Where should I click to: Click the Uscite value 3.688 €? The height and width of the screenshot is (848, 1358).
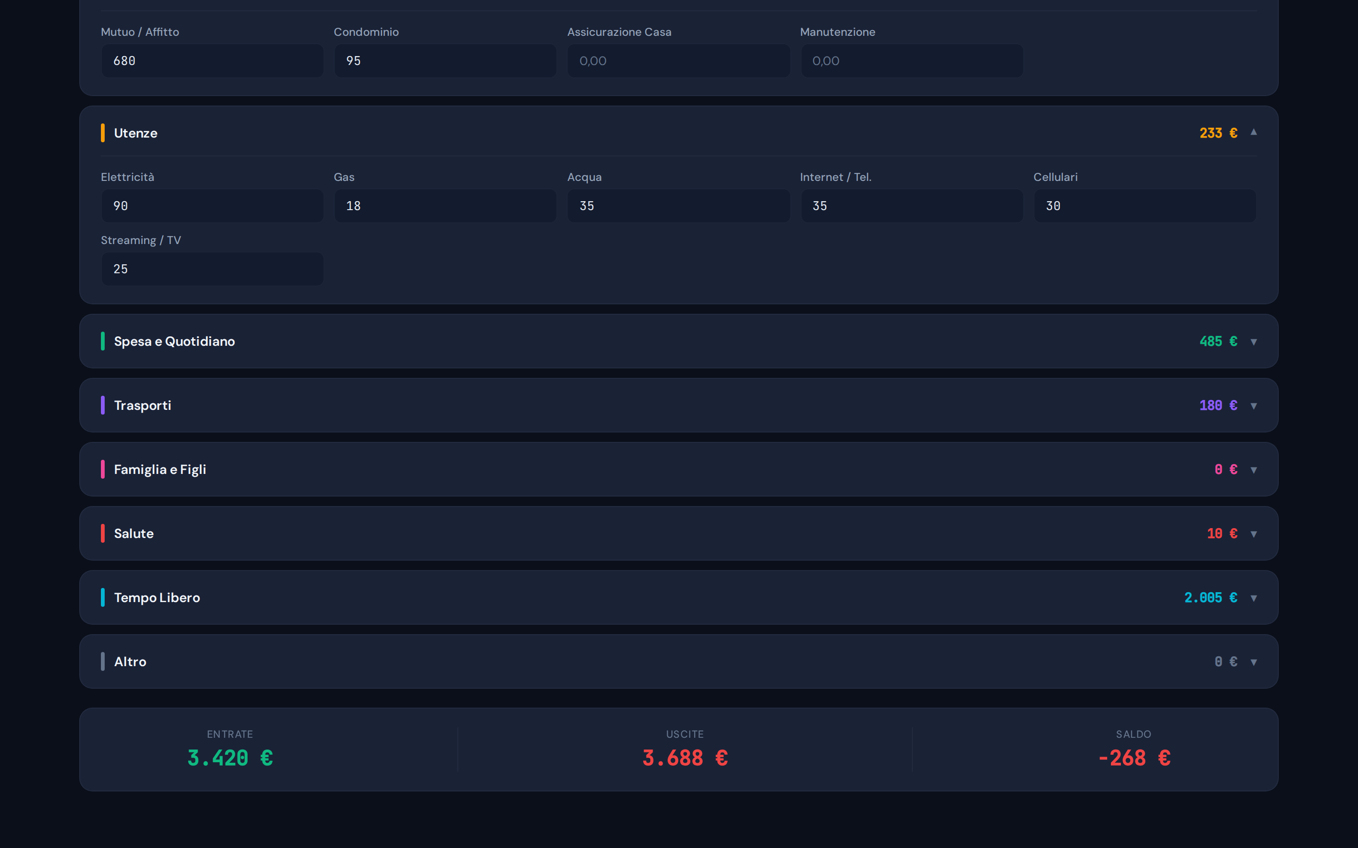click(x=685, y=758)
